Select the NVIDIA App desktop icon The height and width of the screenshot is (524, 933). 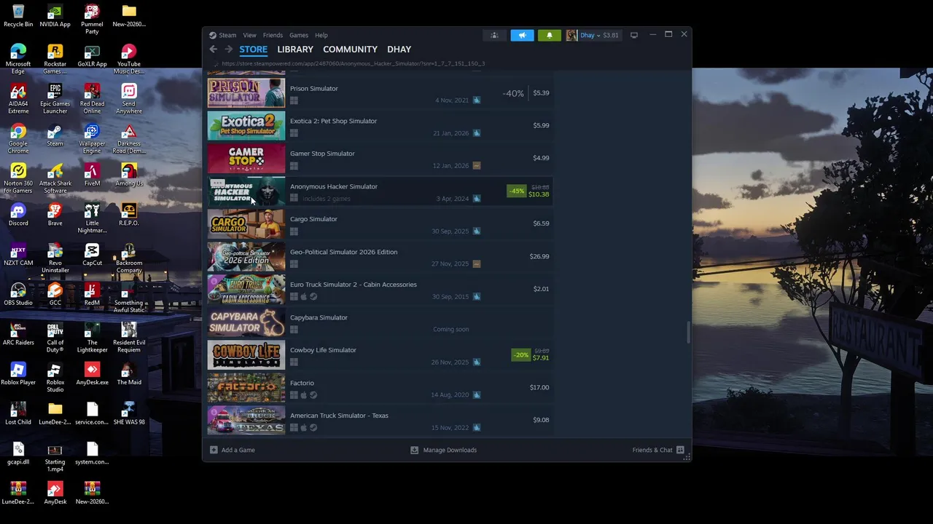click(55, 16)
